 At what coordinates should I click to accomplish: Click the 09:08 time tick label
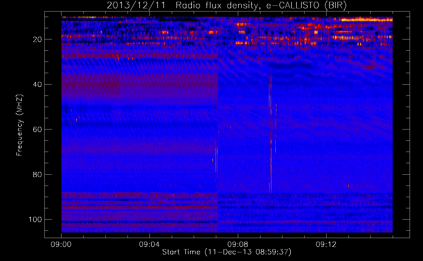click(x=238, y=245)
